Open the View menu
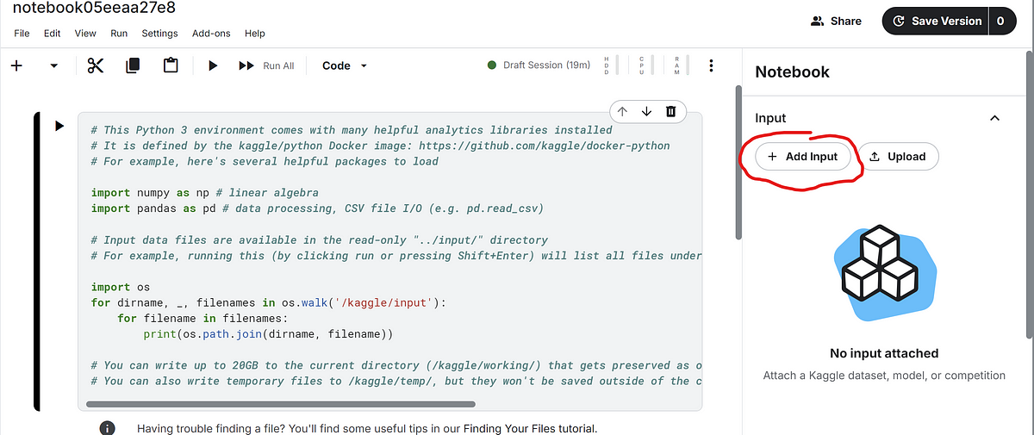 [85, 34]
